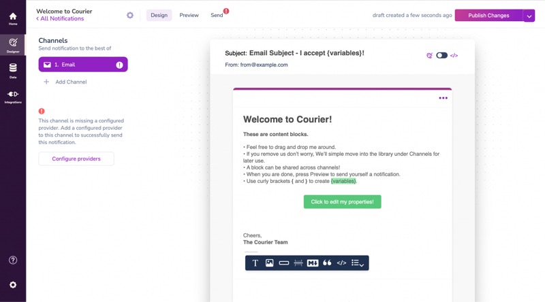Click 'These are content blocks.' text
Image resolution: width=545 pixels, height=302 pixels.
pyautogui.click(x=276, y=135)
